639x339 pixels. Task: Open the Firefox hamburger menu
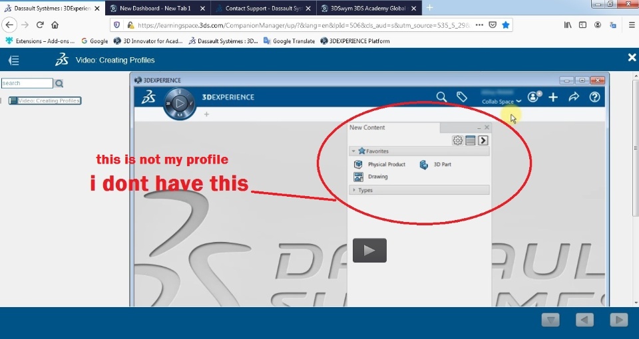click(632, 25)
